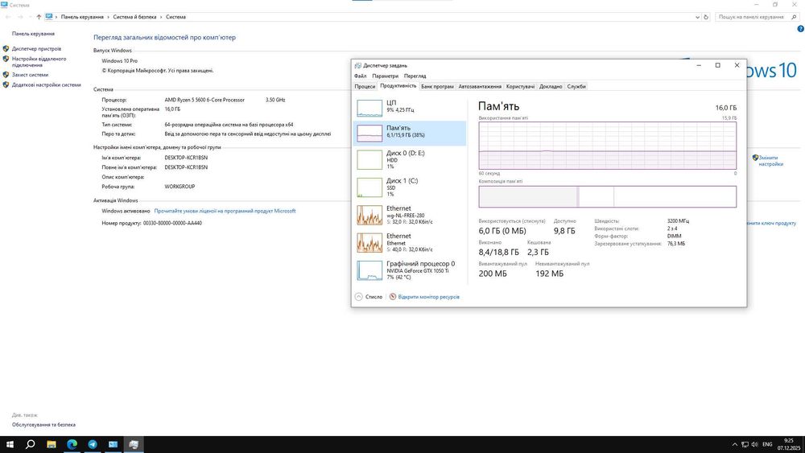This screenshot has width=805, height=453.
Task: Go back with back arrow button
Action: pyautogui.click(x=8, y=17)
